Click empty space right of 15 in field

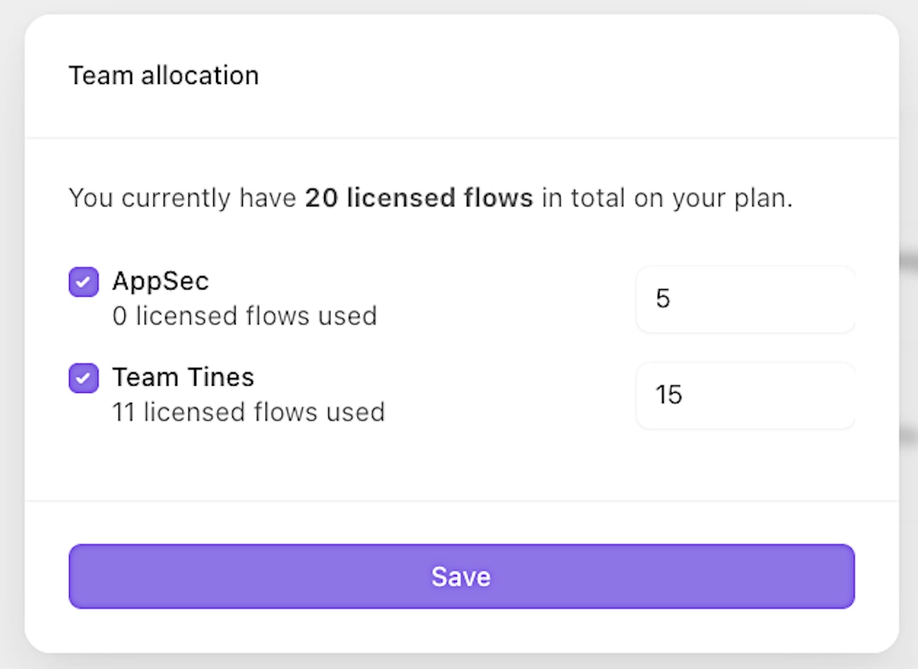pos(777,395)
